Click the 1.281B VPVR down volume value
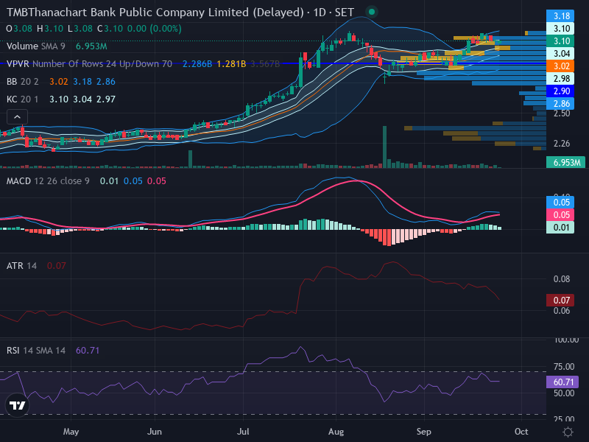The height and width of the screenshot is (442, 589). (231, 64)
